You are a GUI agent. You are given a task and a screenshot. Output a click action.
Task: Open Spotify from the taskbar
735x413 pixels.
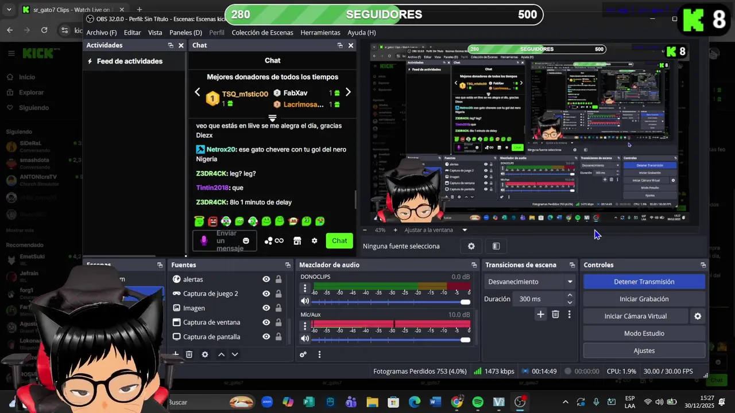[478, 402]
